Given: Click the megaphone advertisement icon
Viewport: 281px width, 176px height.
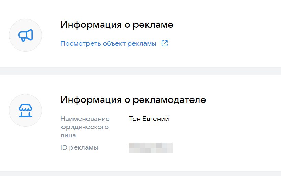Looking at the screenshot, I should tap(25, 35).
